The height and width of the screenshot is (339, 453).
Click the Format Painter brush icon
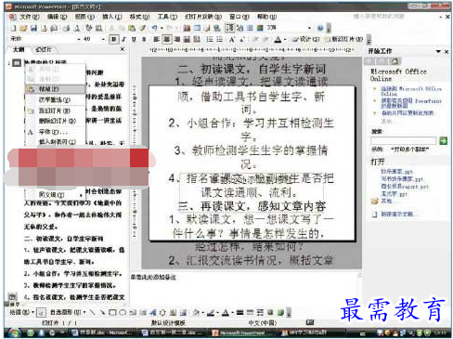coord(142,28)
